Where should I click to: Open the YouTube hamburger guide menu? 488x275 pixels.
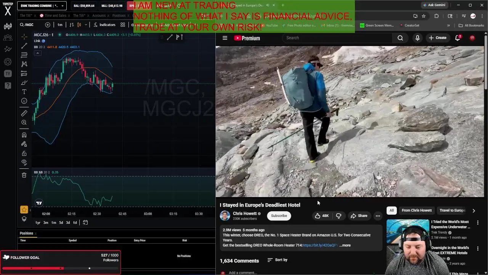[x=225, y=38]
